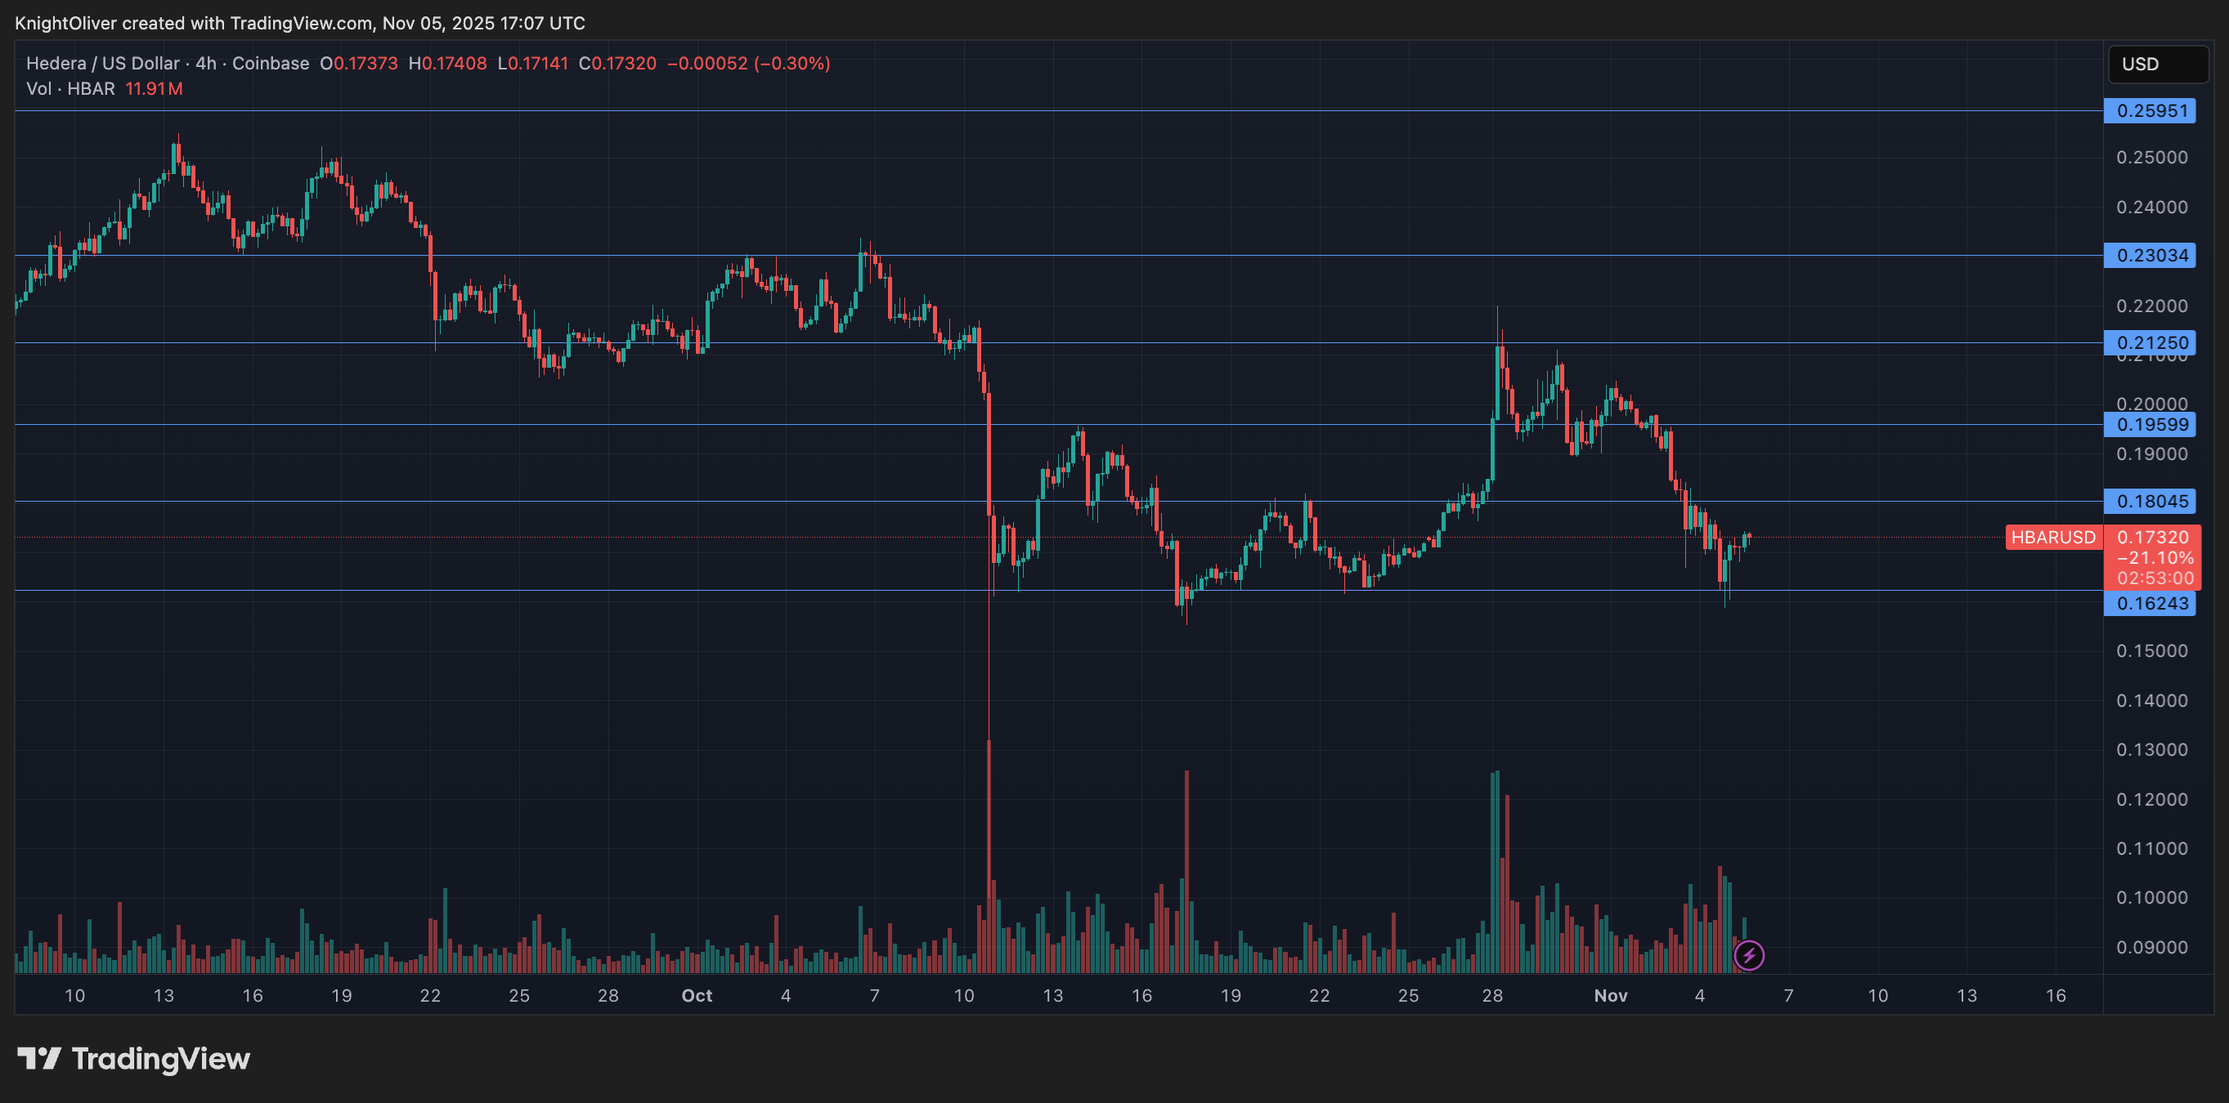Click the TradingView logo at bottom left
The width and height of the screenshot is (2229, 1103).
[134, 1059]
